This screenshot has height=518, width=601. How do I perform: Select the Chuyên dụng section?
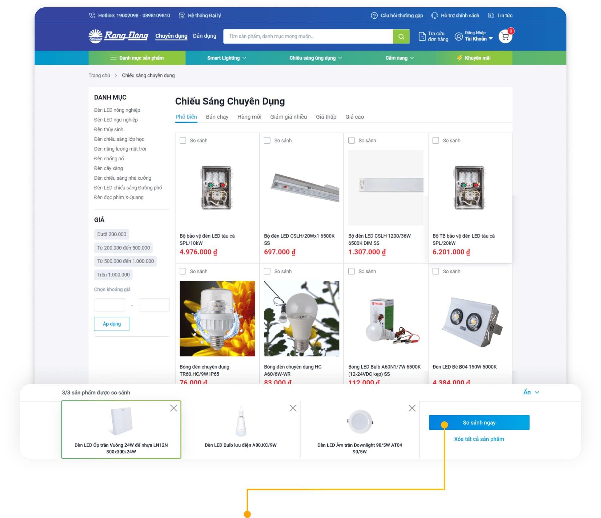(x=171, y=36)
